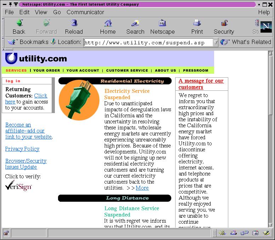Open the Browser/Security Issues Update link
The width and height of the screenshot is (275, 240).
point(26,164)
